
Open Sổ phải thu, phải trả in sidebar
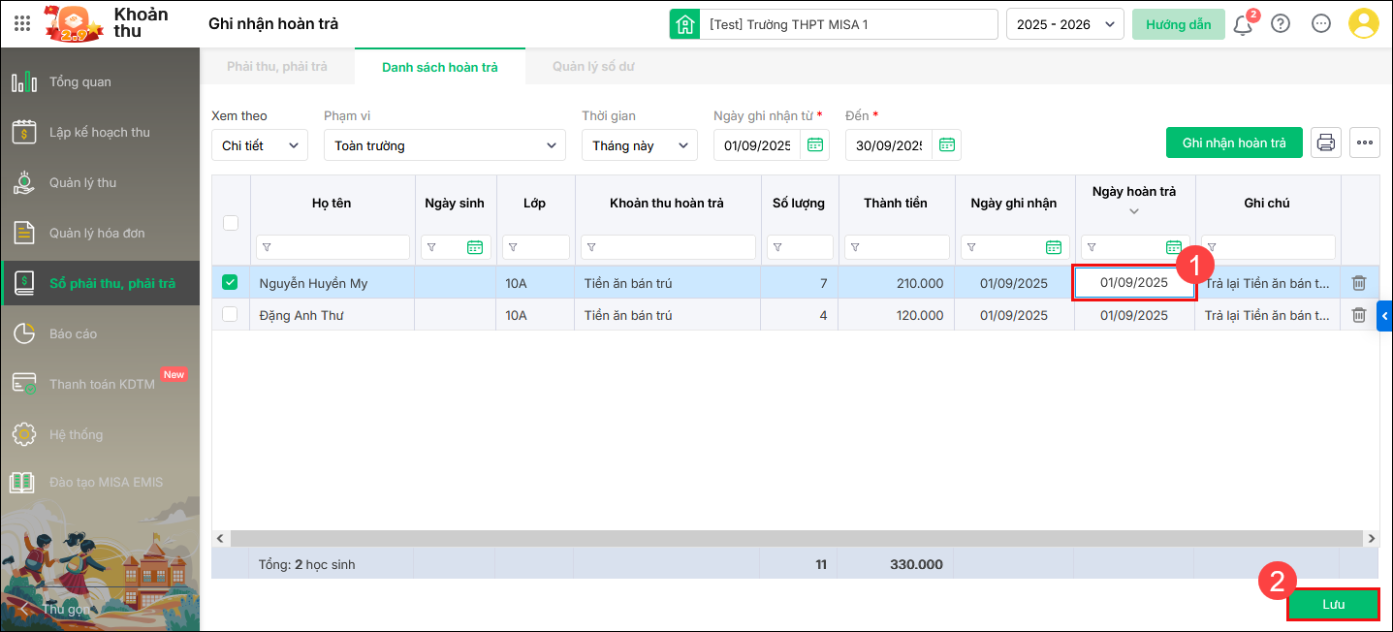[x=100, y=283]
